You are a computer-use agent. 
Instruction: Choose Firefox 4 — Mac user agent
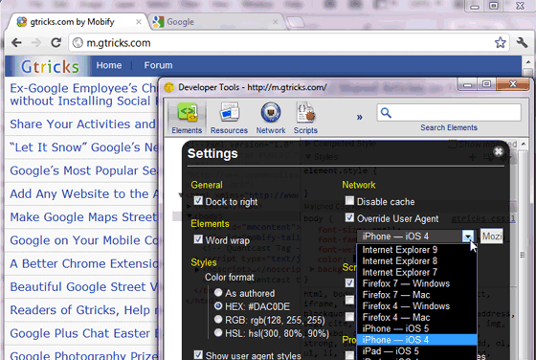click(416, 318)
